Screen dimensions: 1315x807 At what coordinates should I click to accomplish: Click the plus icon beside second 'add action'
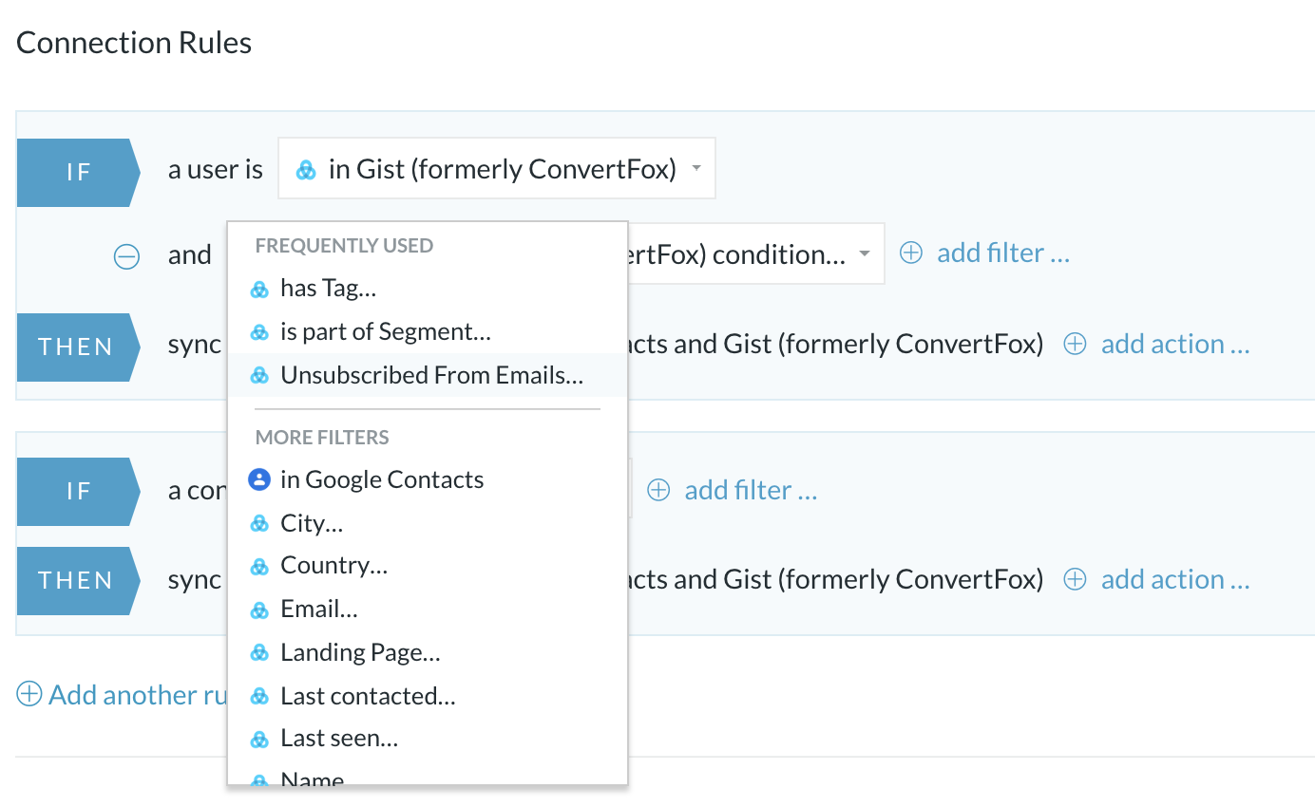(x=1075, y=579)
